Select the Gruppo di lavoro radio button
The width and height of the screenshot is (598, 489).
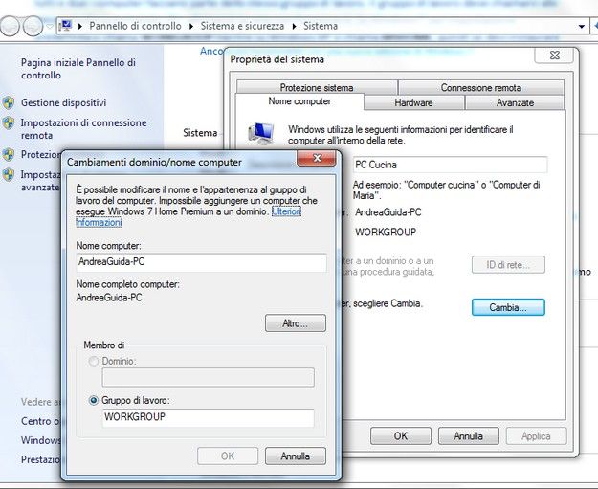[93, 400]
